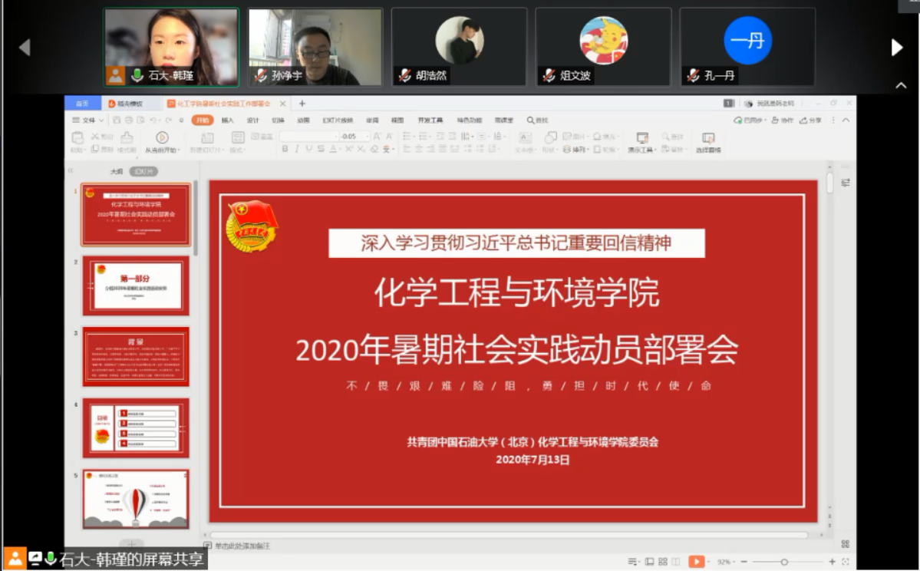Image resolution: width=920 pixels, height=571 pixels.
Task: Switch to the 首页 tab
Action: point(83,104)
